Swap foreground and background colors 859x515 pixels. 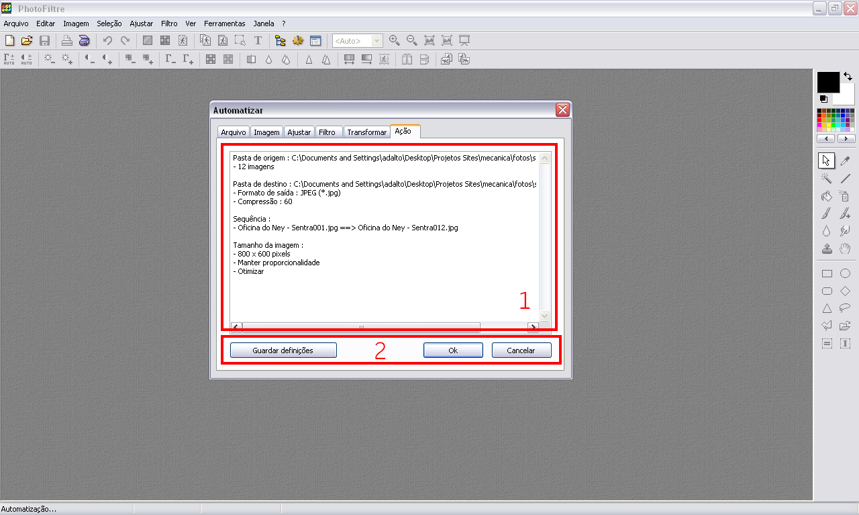(x=848, y=77)
